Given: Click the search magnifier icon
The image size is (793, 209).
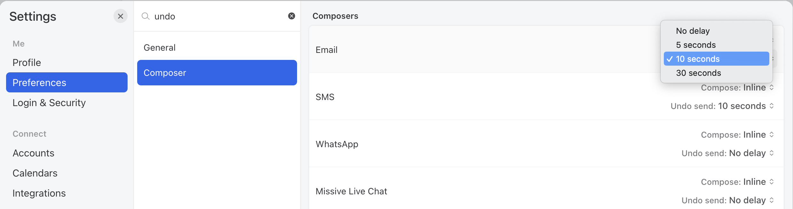Looking at the screenshot, I should (x=145, y=16).
